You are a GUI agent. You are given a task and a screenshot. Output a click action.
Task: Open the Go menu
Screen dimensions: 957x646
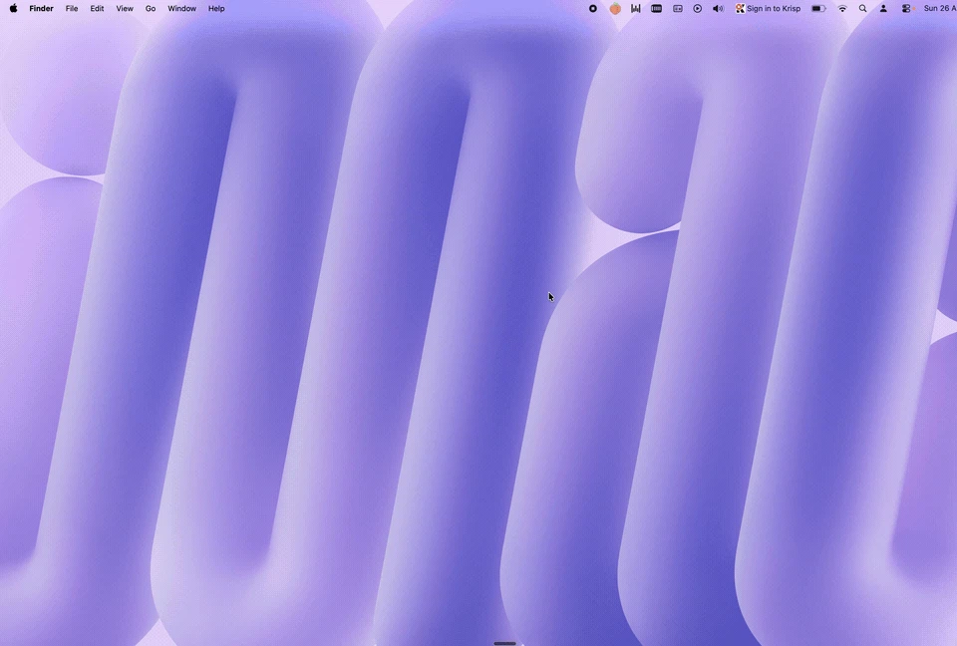point(151,9)
